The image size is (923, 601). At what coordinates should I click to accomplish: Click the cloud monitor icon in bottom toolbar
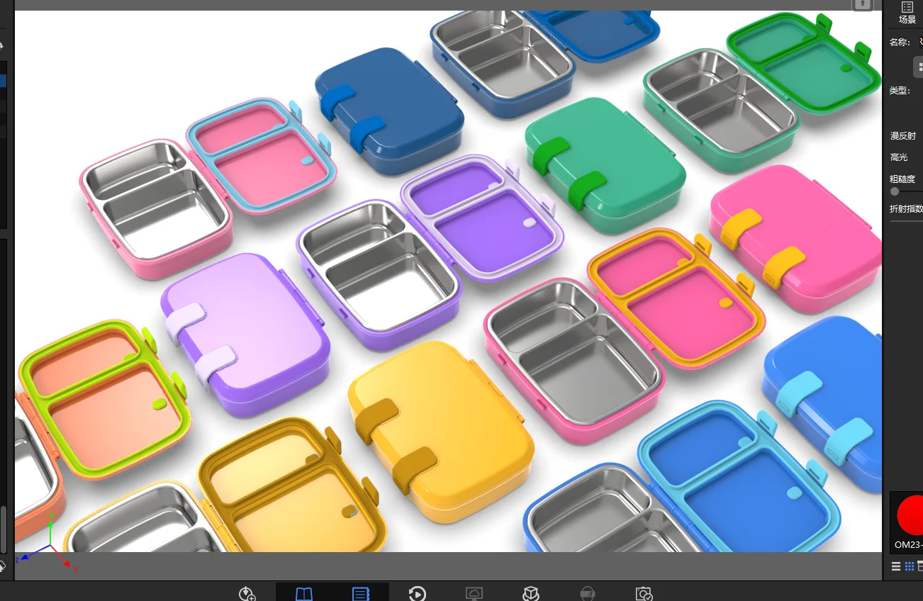tap(474, 594)
